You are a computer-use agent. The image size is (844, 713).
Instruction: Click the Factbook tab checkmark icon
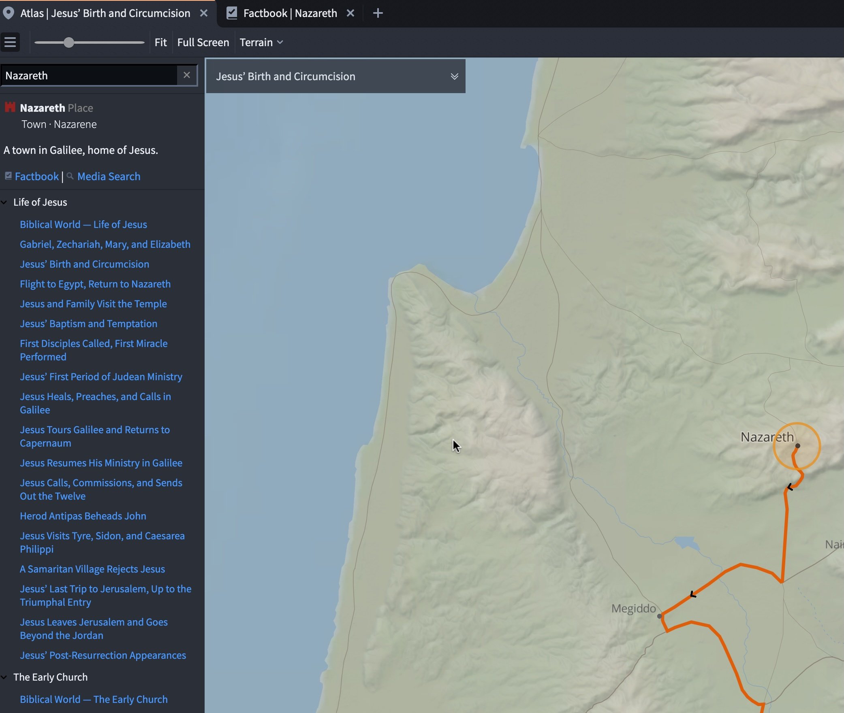(x=232, y=13)
